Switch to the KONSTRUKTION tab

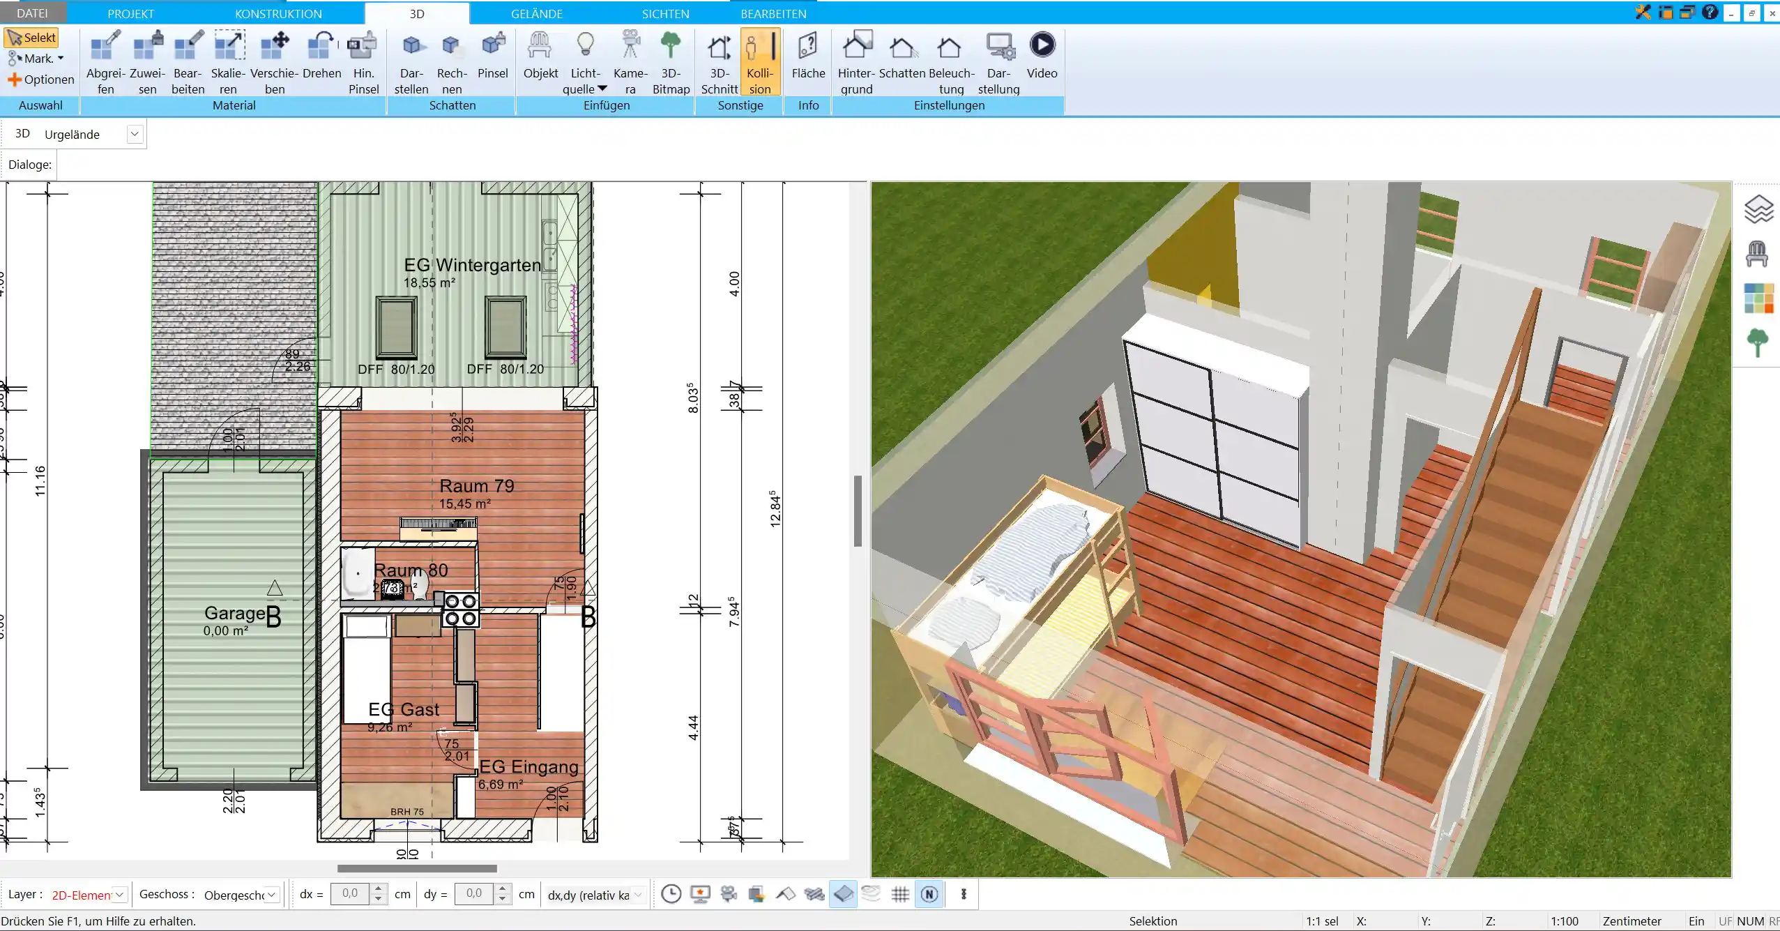point(278,13)
